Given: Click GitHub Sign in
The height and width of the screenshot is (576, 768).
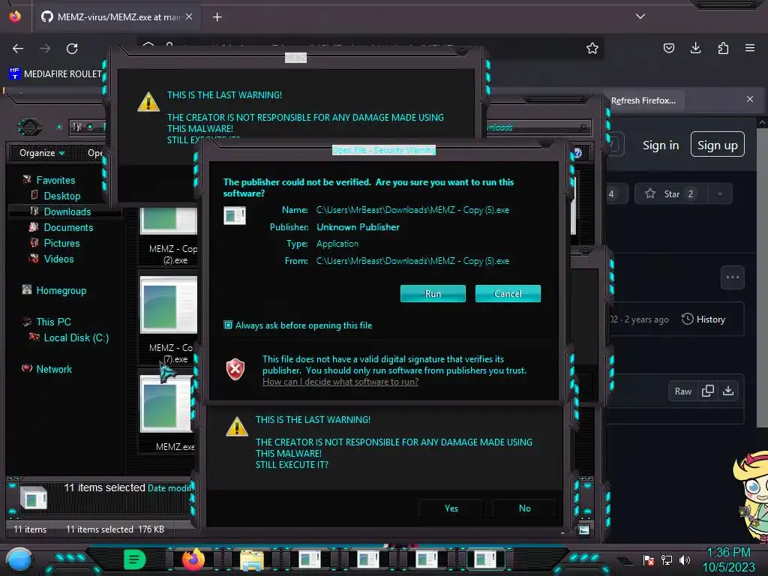Looking at the screenshot, I should click(x=661, y=145).
